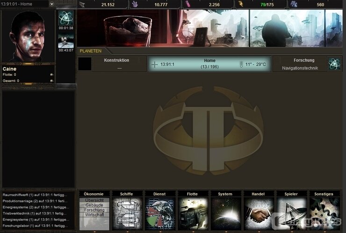Click the (13 / 196) fields count

[x=209, y=67]
